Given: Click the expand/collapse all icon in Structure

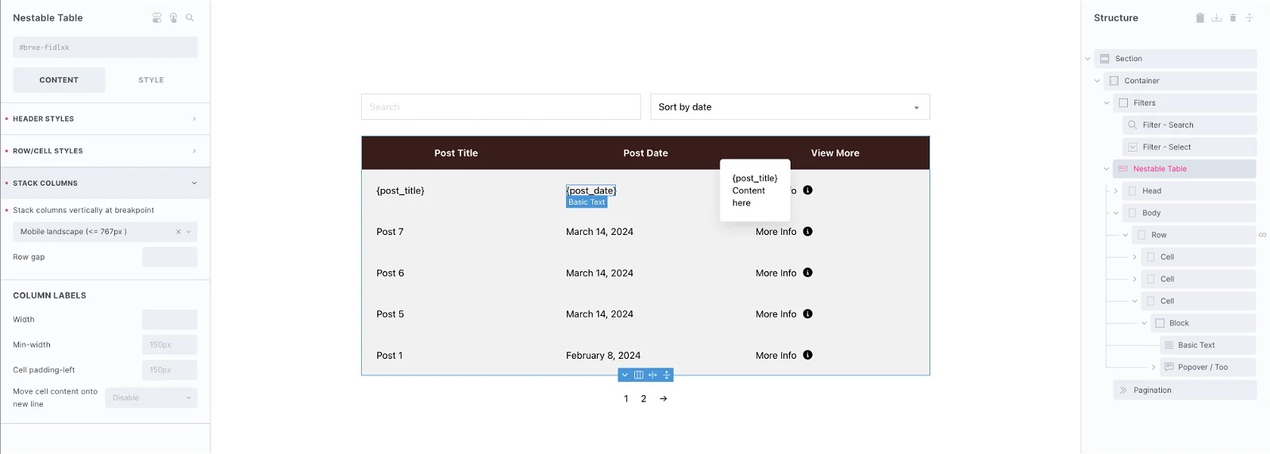Looking at the screenshot, I should [1249, 17].
